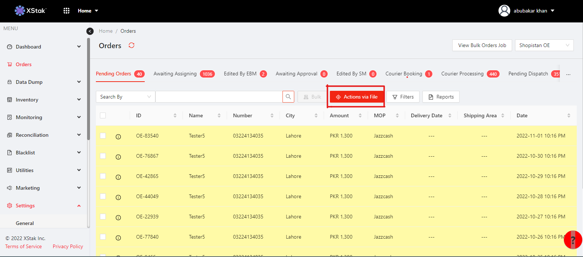The height and width of the screenshot is (257, 583).
Task: Open info icon for order OE-83540
Action: click(118, 136)
